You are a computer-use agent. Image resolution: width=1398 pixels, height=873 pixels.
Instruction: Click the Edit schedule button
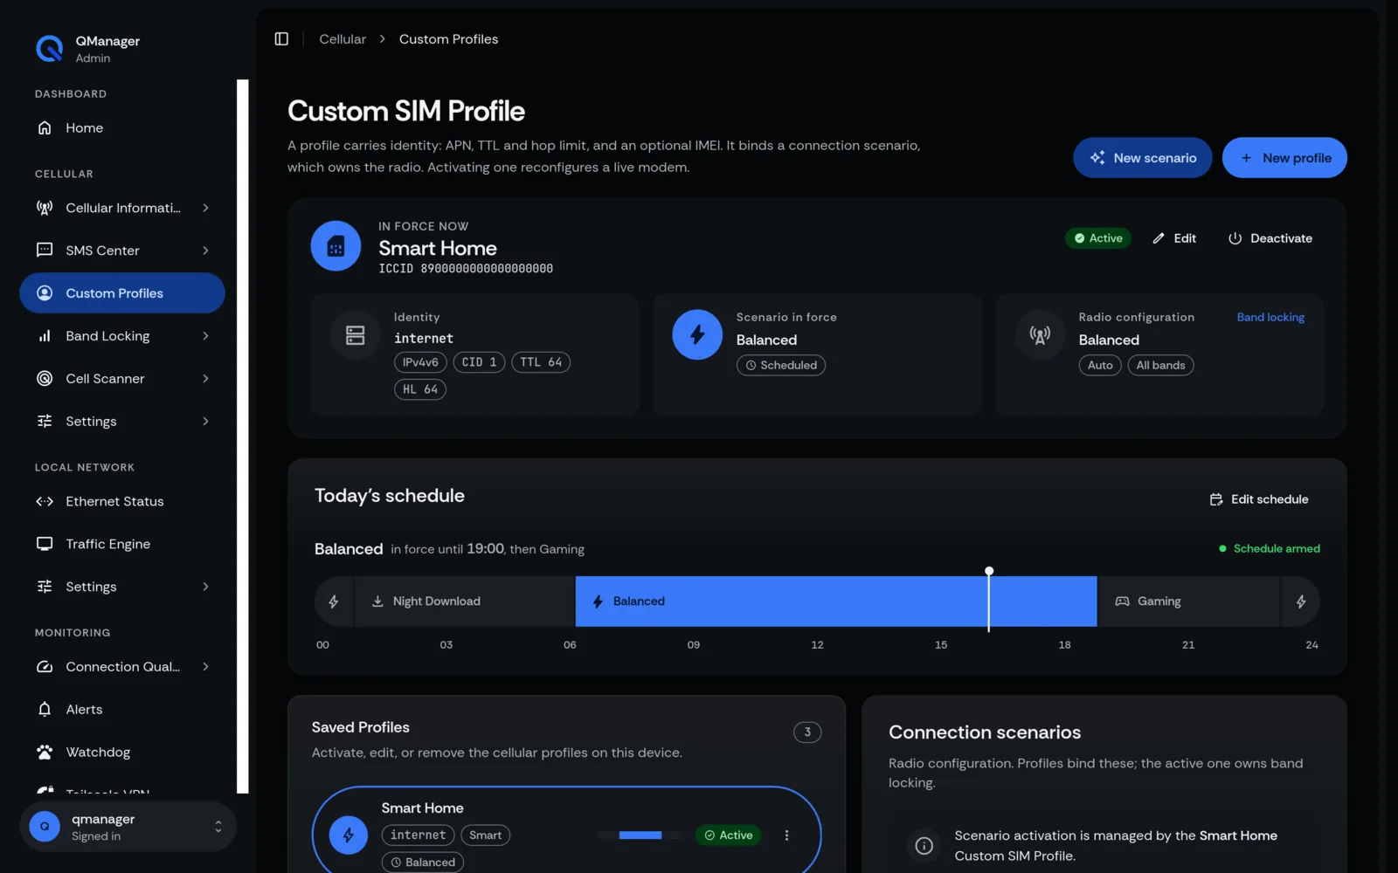tap(1259, 499)
